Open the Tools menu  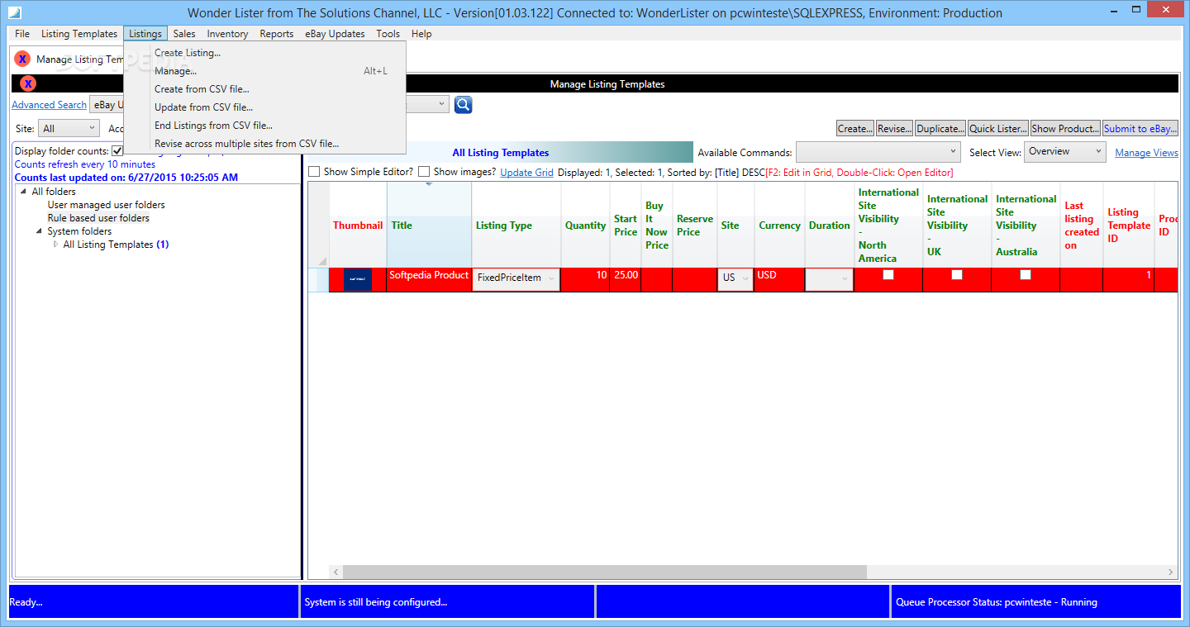coord(388,34)
